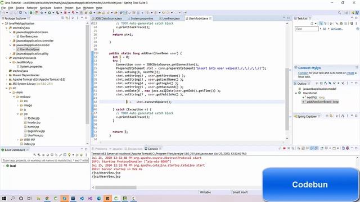Click Activate... in Task List
The width and height of the screenshot is (360, 202).
336,29
